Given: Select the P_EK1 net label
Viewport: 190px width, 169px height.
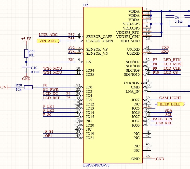Looking at the screenshot, I should [x=48, y=106].
